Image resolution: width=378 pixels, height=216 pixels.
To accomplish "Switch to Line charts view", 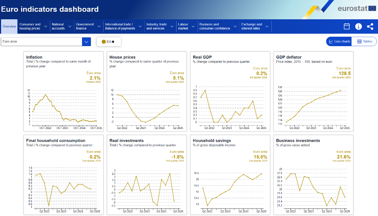I will (x=339, y=42).
